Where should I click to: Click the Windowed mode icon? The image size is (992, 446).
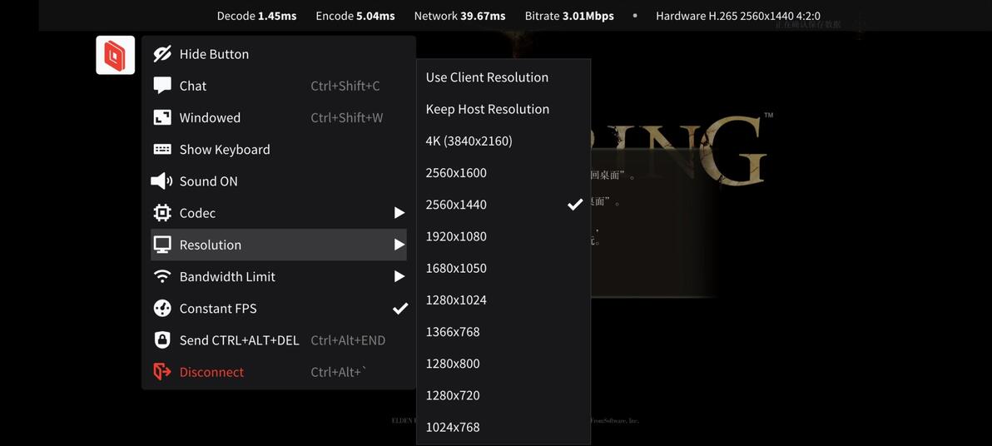(162, 117)
